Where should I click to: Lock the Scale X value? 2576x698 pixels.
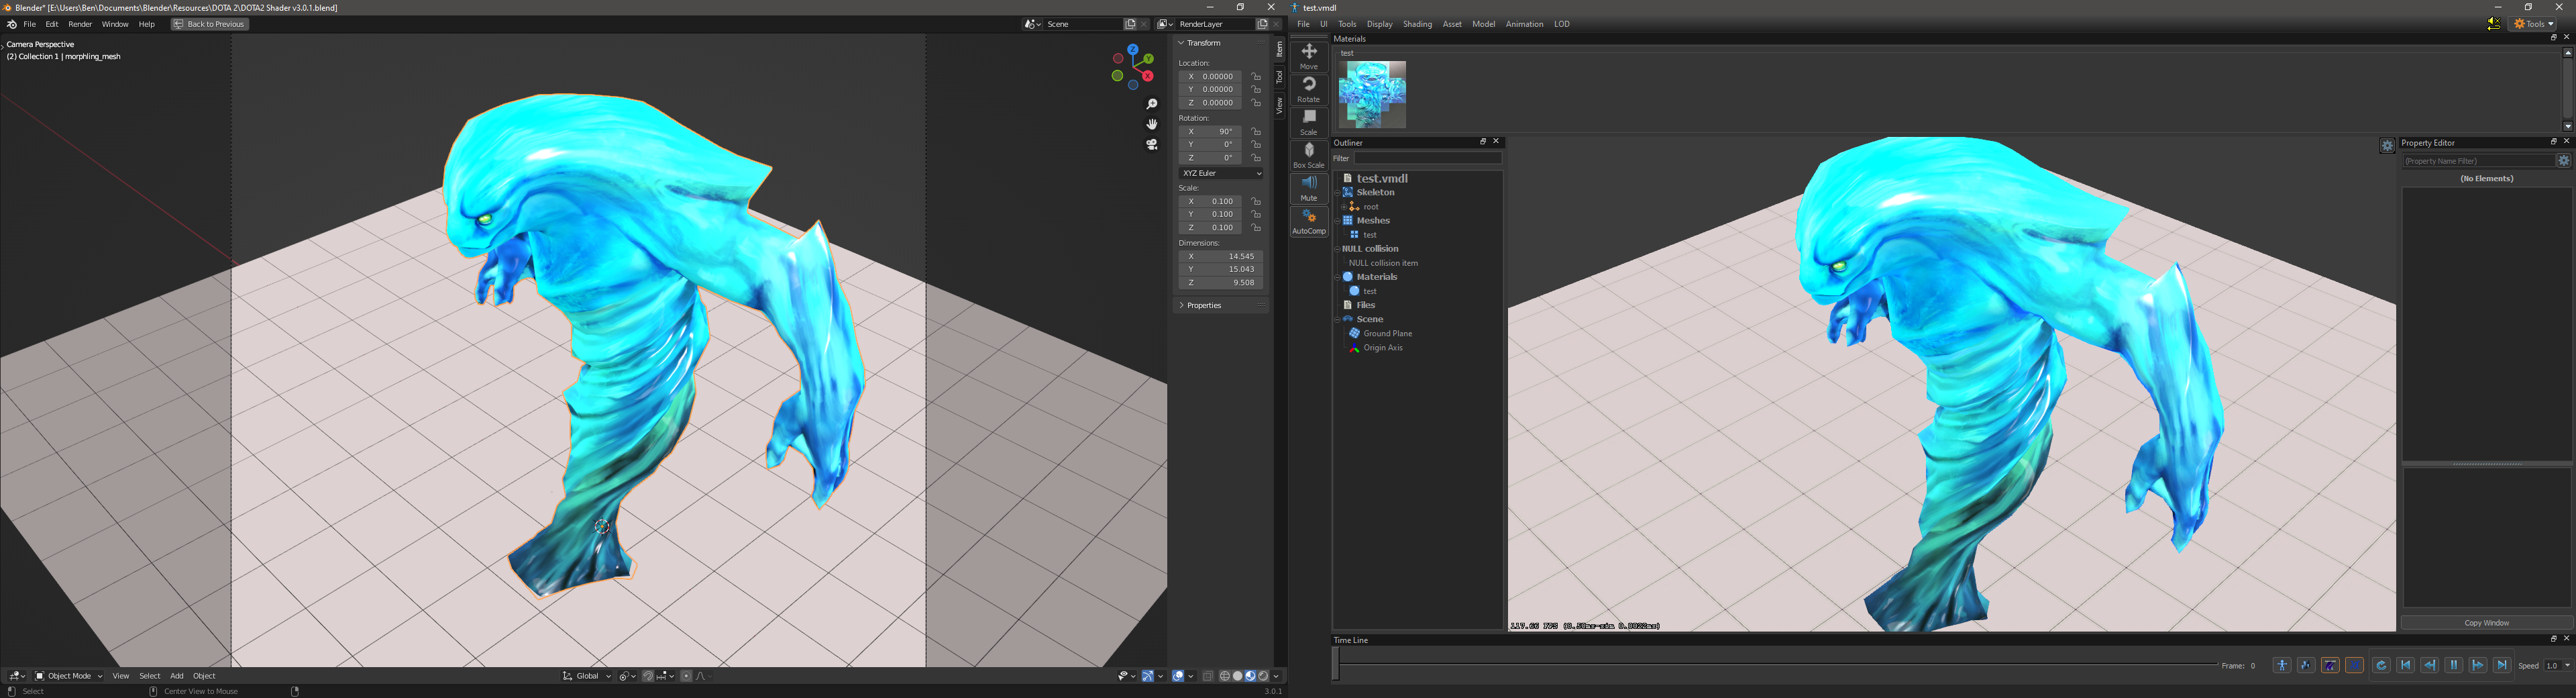coord(1257,201)
